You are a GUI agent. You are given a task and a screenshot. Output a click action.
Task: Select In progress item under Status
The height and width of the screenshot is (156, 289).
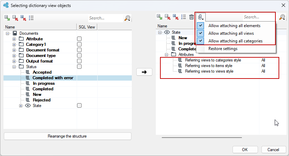click(x=44, y=83)
